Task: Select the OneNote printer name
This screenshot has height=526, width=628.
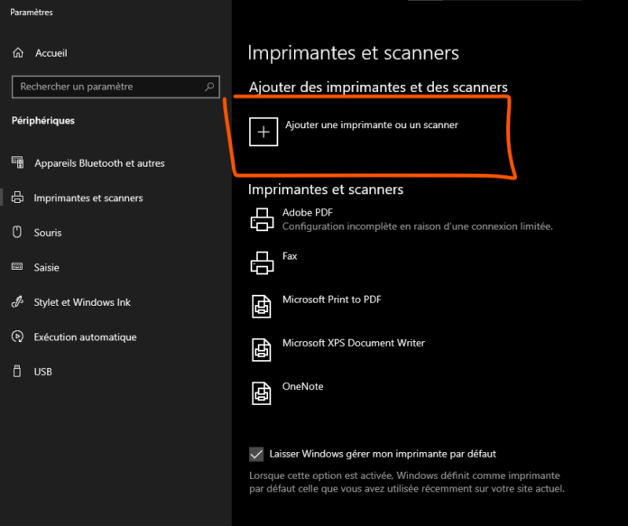Action: [x=302, y=386]
